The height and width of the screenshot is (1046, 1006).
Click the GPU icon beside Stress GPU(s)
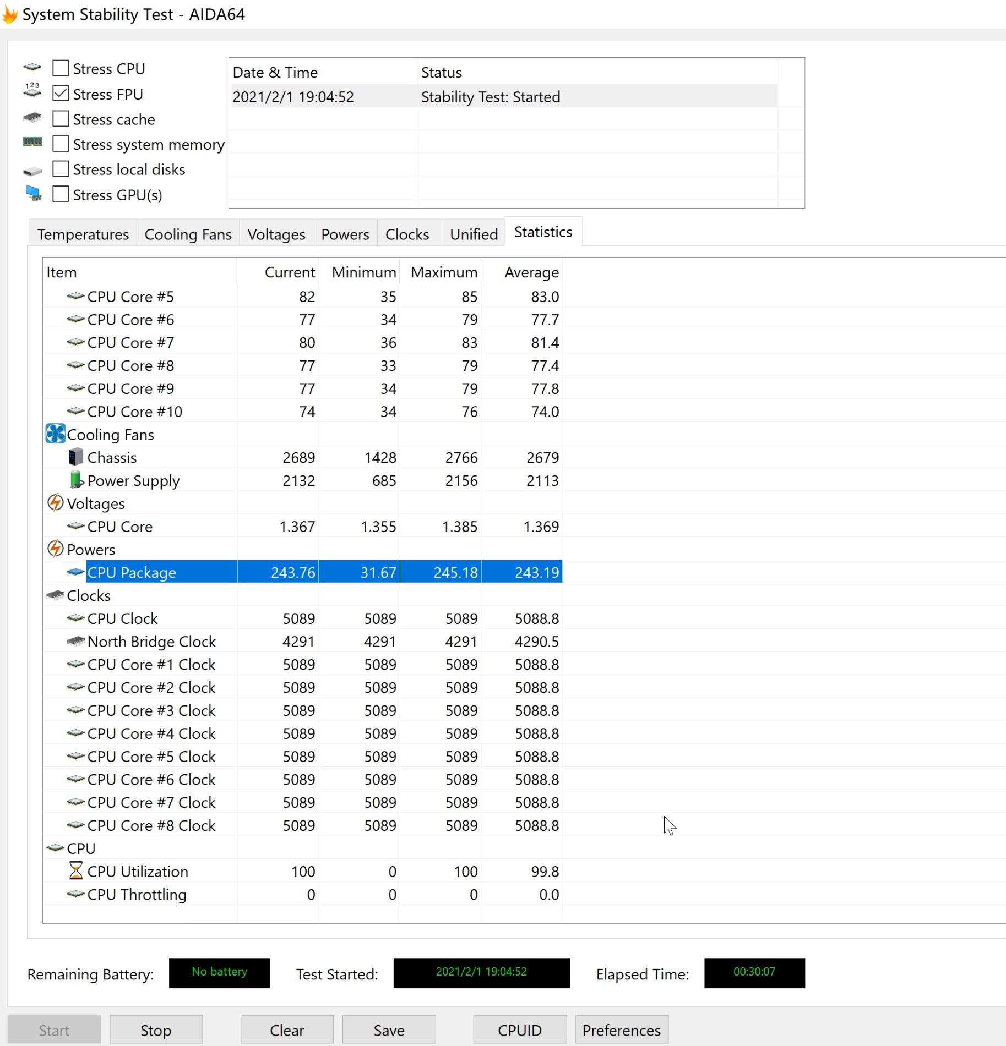point(32,194)
